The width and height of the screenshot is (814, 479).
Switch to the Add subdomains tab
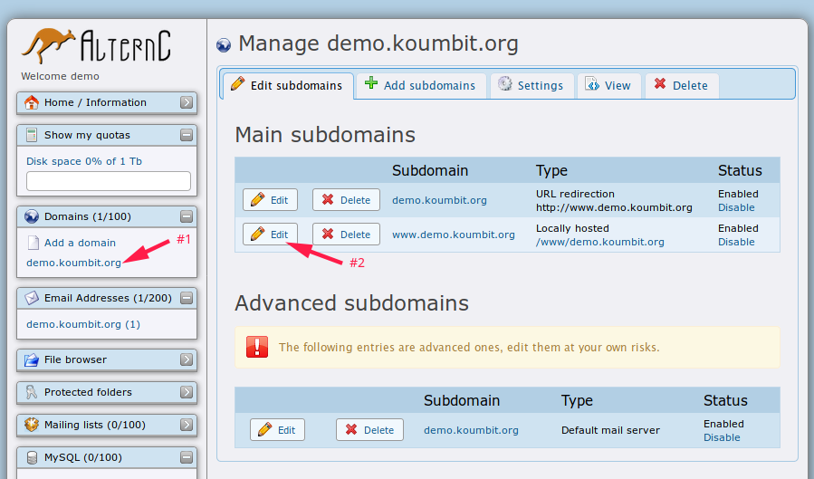pyautogui.click(x=420, y=85)
